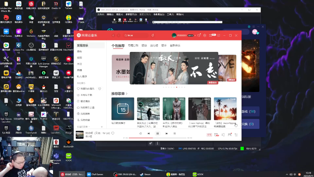Screen dimensions: 314x177
Task: Seek within the song progress bar
Action: (x=158, y=138)
